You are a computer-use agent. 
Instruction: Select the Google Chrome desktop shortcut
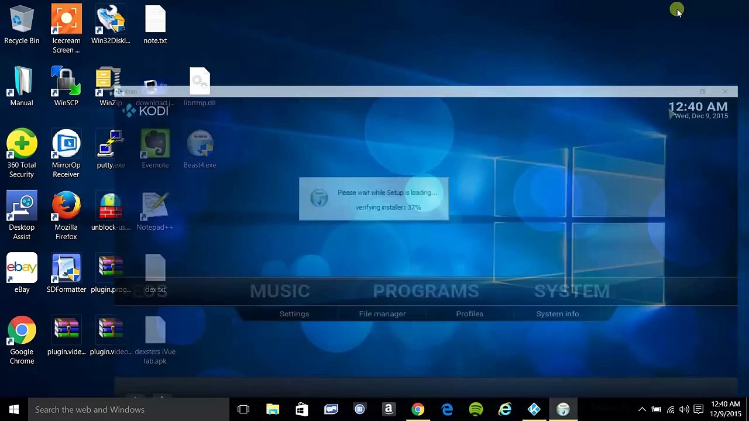coord(22,340)
